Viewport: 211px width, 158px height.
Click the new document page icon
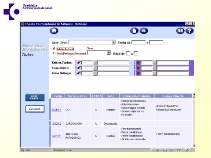134,31
